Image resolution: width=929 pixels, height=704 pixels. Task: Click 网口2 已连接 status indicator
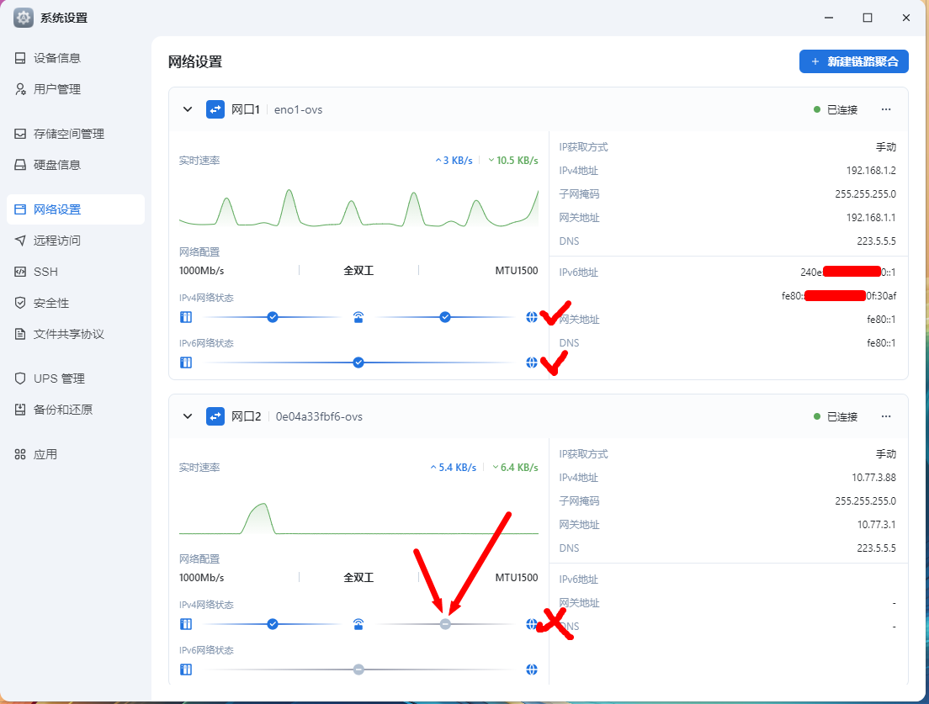click(x=836, y=416)
